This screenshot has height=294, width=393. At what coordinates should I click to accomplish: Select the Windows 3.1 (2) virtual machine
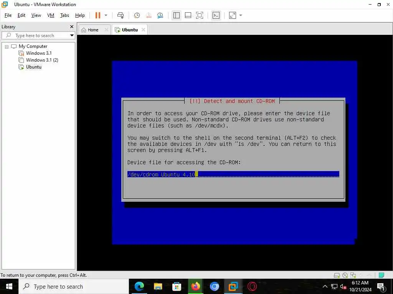(42, 60)
